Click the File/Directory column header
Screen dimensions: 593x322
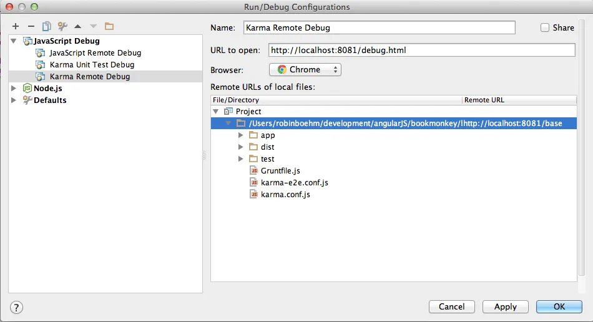[x=336, y=100]
